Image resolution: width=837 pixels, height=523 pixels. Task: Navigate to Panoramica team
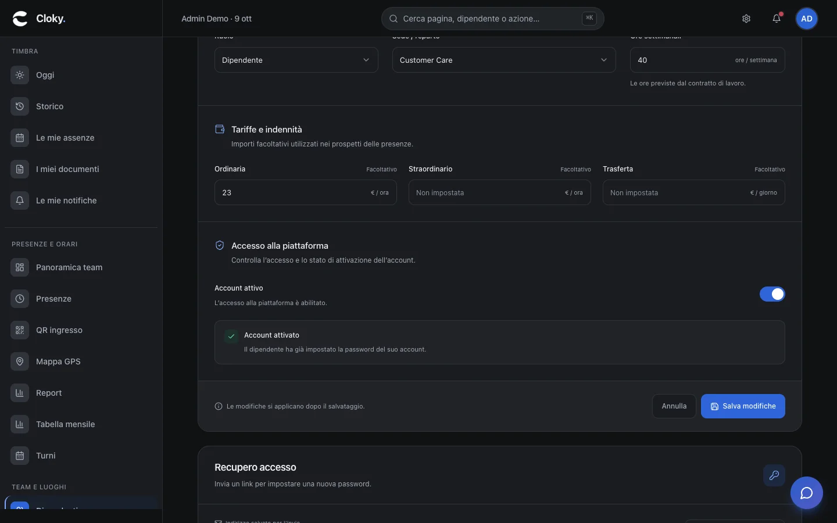(81, 267)
